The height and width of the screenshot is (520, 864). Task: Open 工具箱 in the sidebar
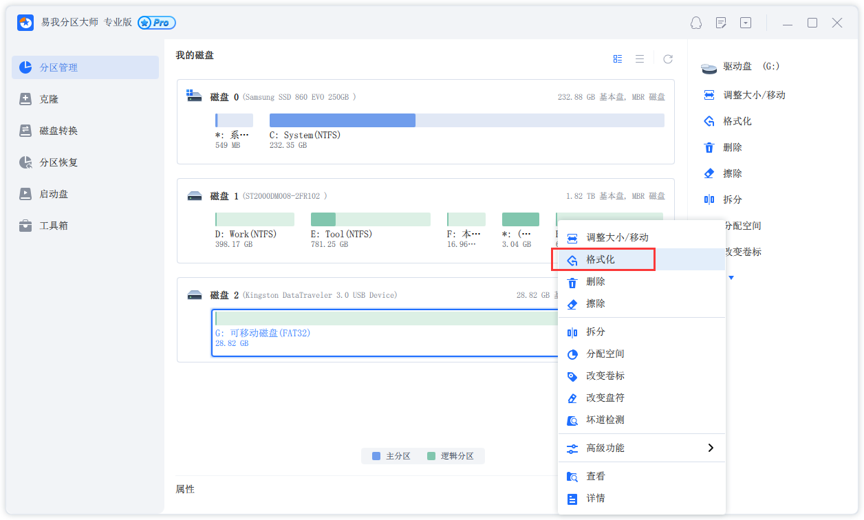pos(53,226)
